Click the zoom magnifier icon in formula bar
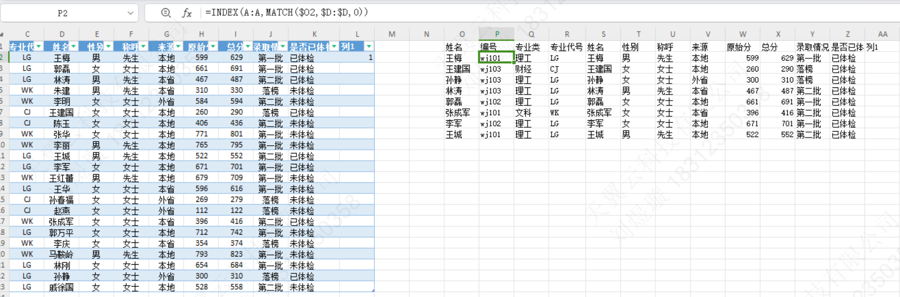This screenshot has width=900, height=297. click(x=166, y=13)
